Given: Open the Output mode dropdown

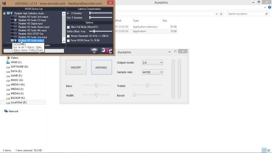Looking at the screenshot, I should click(x=152, y=62).
